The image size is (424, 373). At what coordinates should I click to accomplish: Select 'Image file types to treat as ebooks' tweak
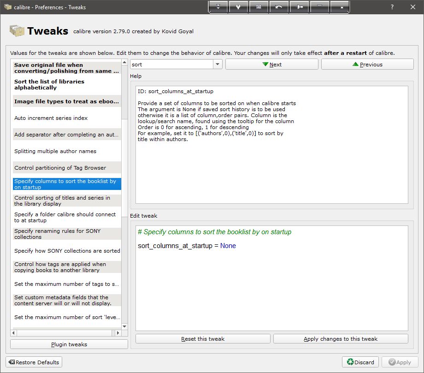67,101
